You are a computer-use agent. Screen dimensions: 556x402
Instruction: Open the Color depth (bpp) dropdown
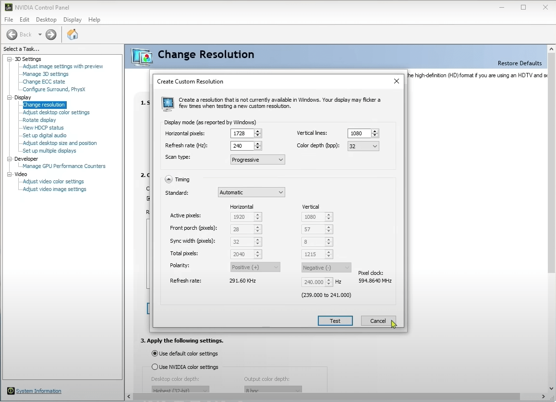(363, 146)
